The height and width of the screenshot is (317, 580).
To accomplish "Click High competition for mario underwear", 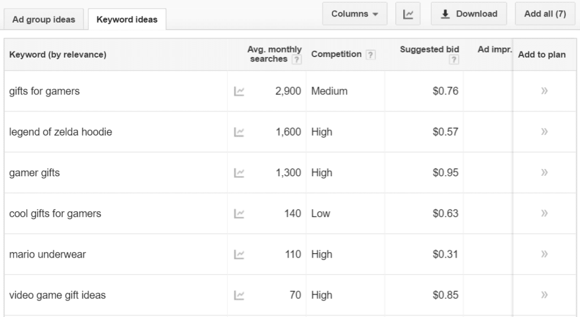I will tap(322, 254).
